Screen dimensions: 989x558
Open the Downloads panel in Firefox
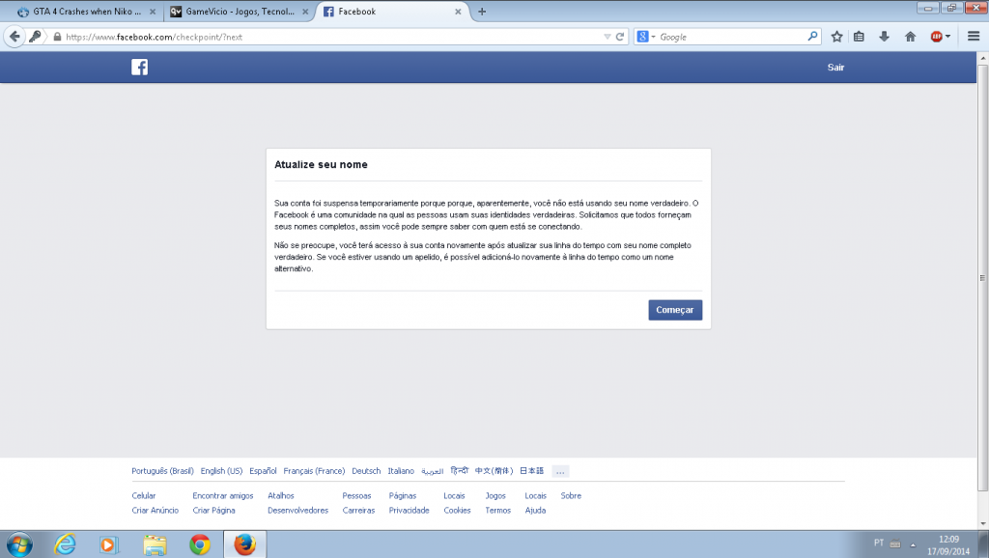[882, 36]
